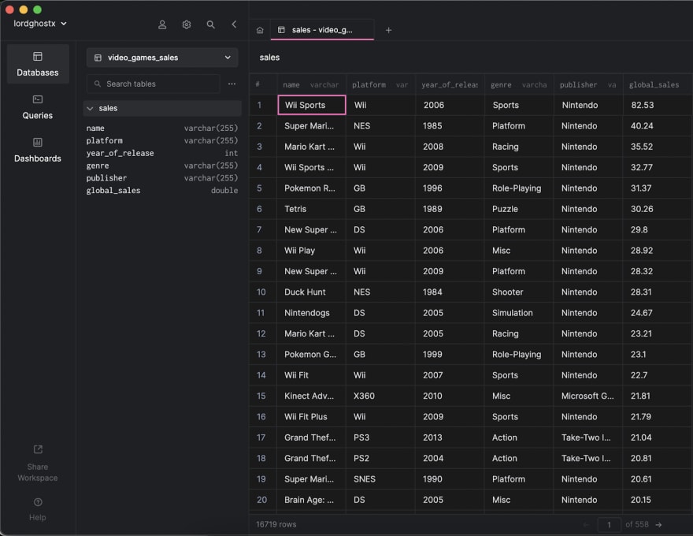Go to previous page arrow
This screenshot has height=536, width=693.
pos(587,524)
